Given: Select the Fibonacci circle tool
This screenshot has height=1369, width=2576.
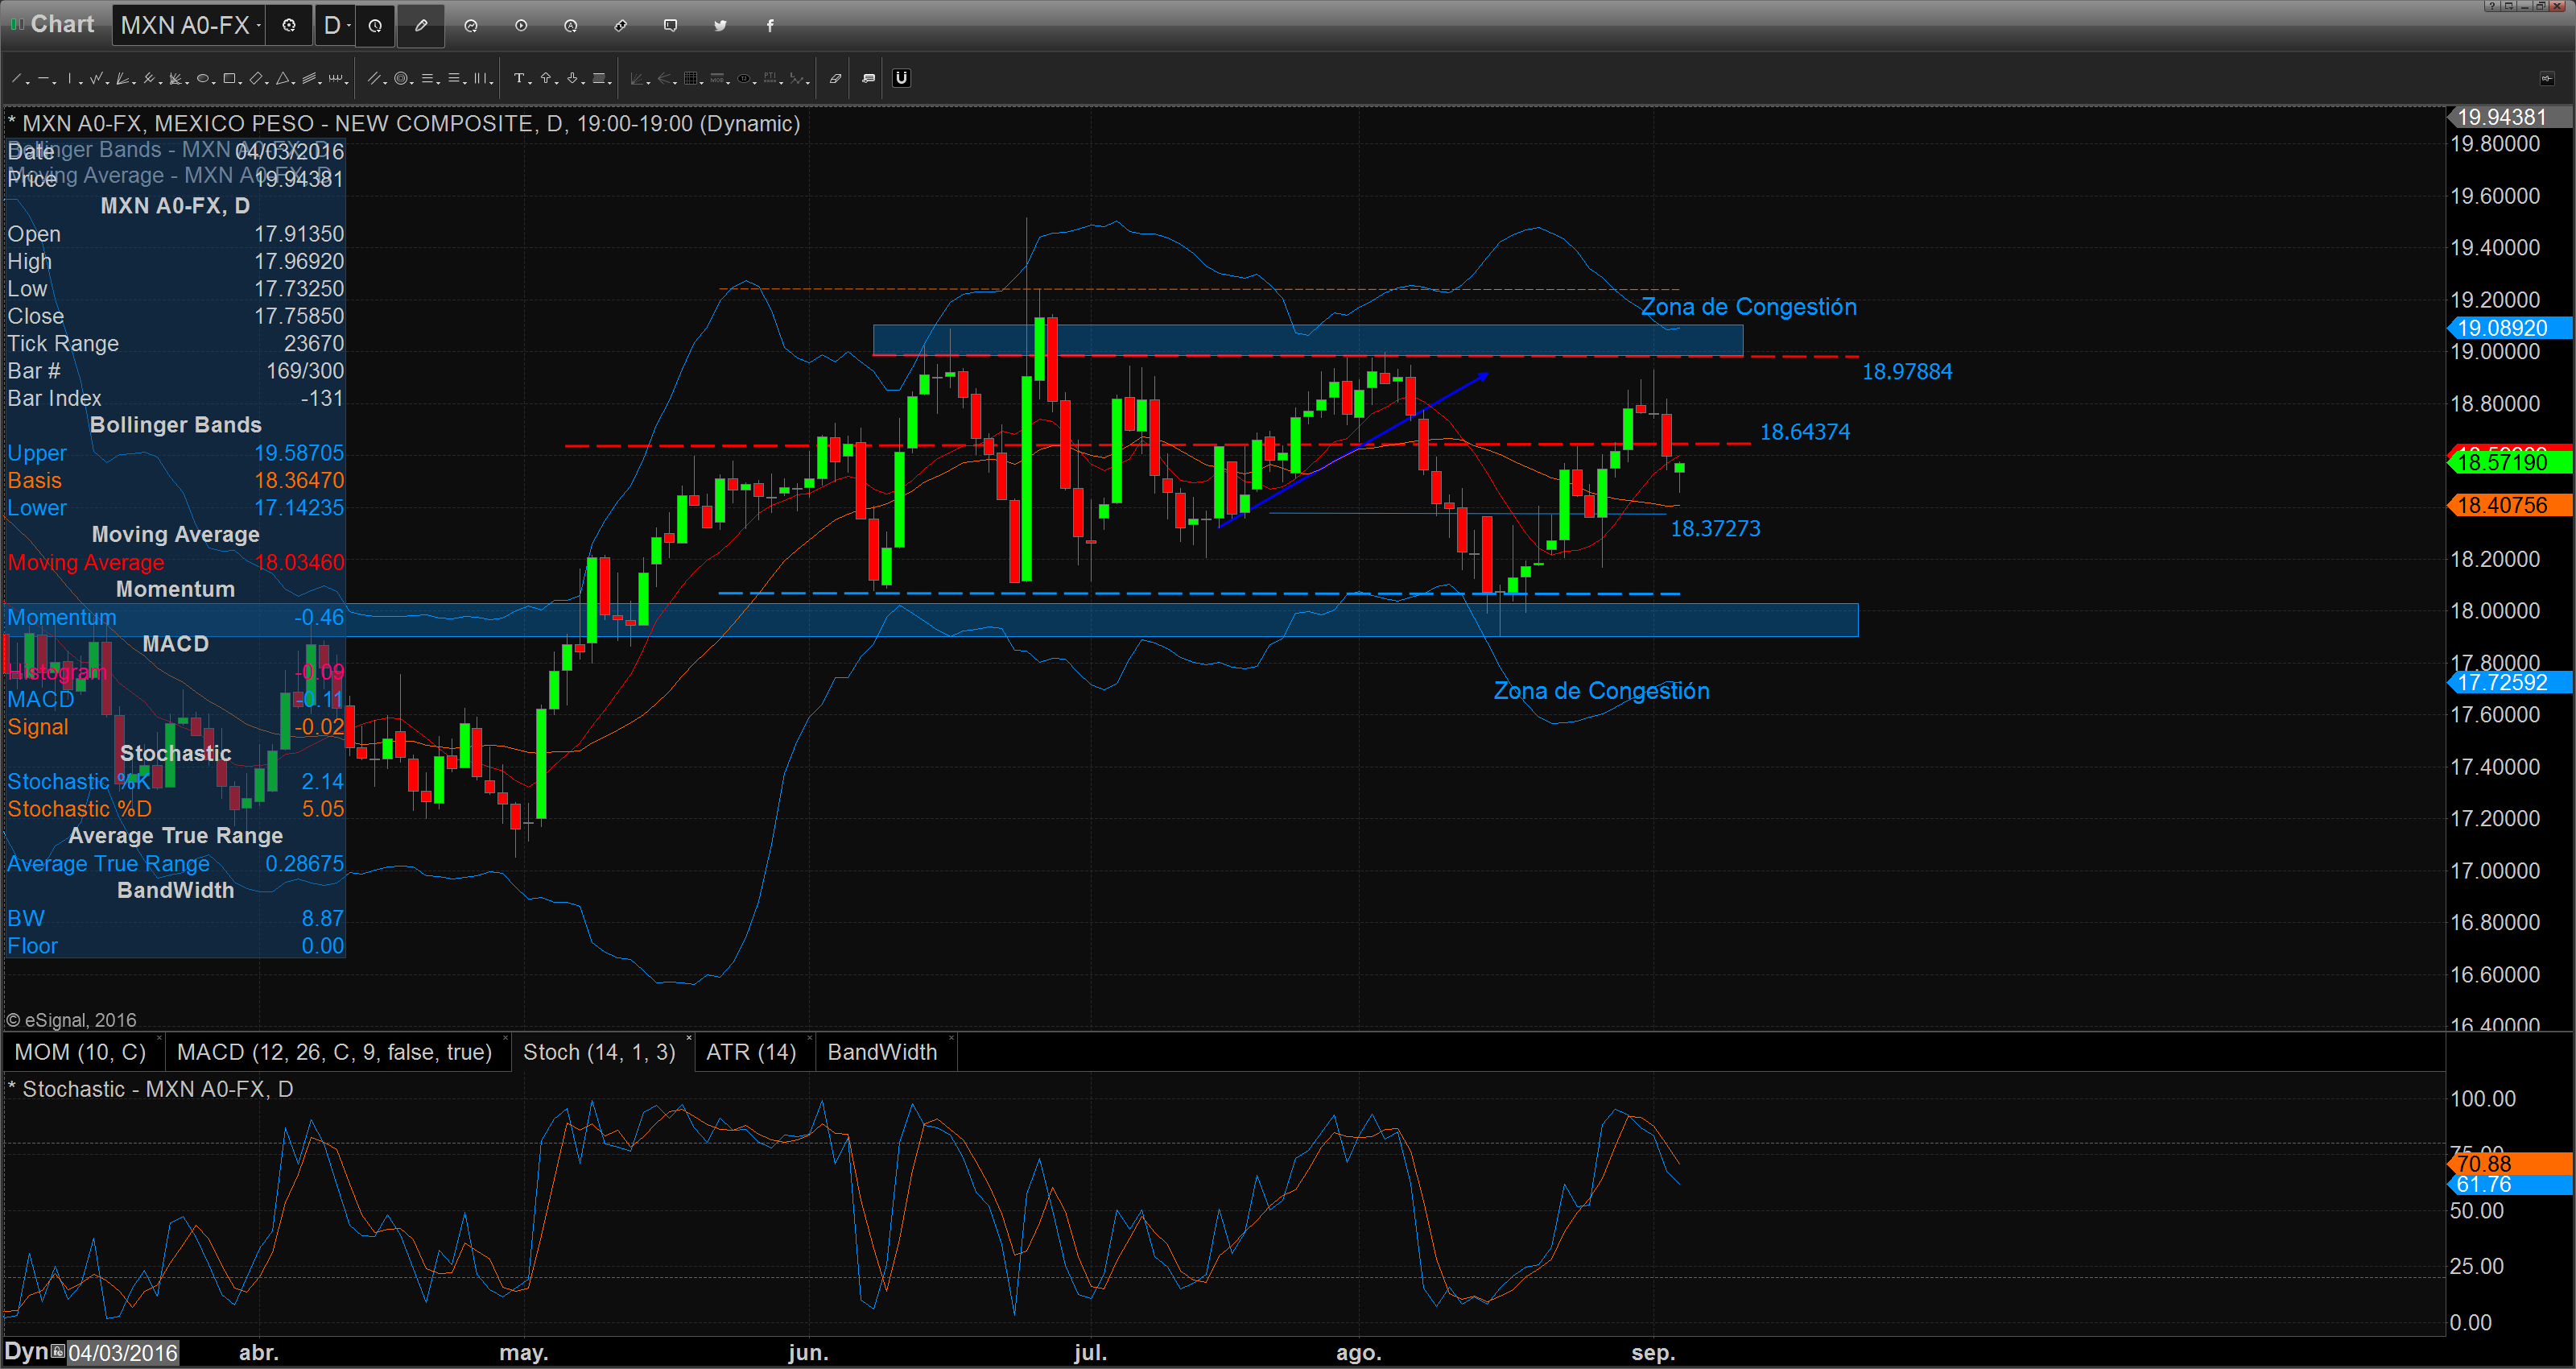Looking at the screenshot, I should coord(401,78).
